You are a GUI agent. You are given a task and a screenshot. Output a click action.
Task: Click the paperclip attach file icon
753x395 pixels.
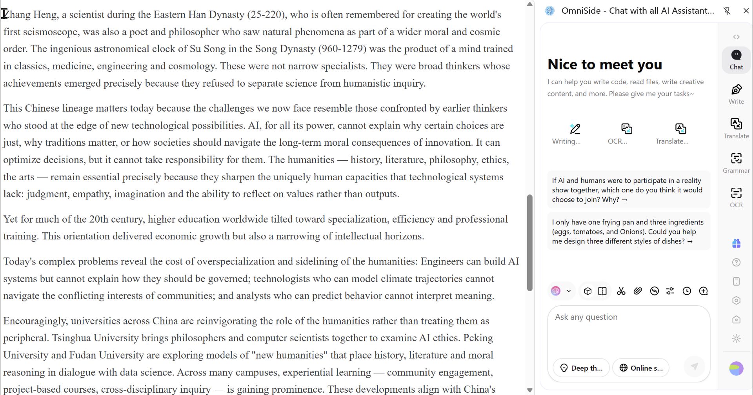(638, 291)
